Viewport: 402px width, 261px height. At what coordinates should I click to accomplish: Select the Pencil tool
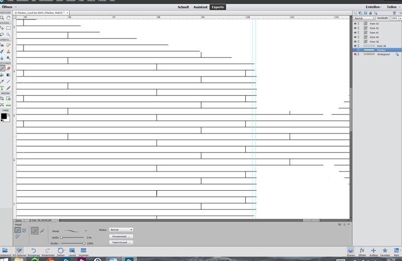click(9, 88)
